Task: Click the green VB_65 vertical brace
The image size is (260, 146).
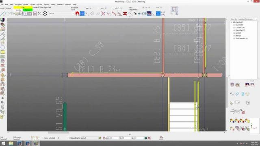Action: 65,116
